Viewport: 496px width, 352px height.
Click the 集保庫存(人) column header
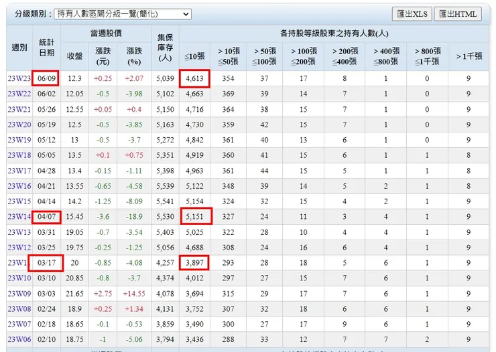[x=165, y=48]
